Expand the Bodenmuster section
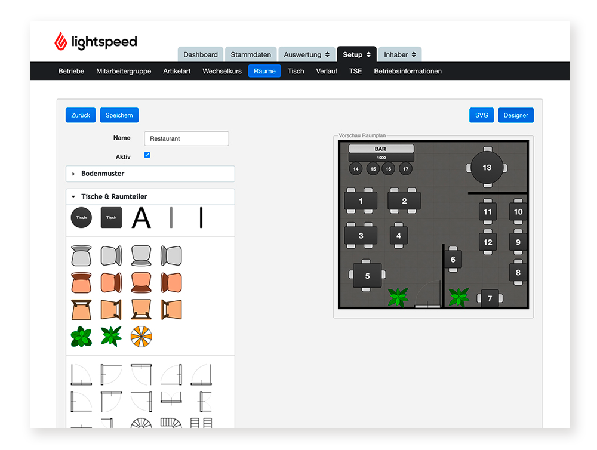 pyautogui.click(x=150, y=174)
